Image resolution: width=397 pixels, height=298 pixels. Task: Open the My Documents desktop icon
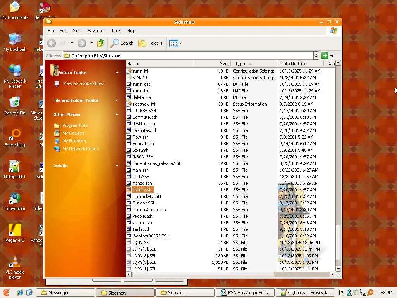pyautogui.click(x=15, y=10)
